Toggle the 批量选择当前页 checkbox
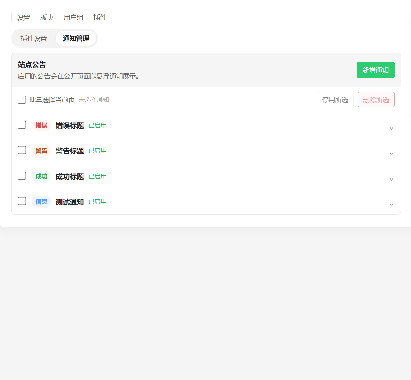 tap(22, 100)
